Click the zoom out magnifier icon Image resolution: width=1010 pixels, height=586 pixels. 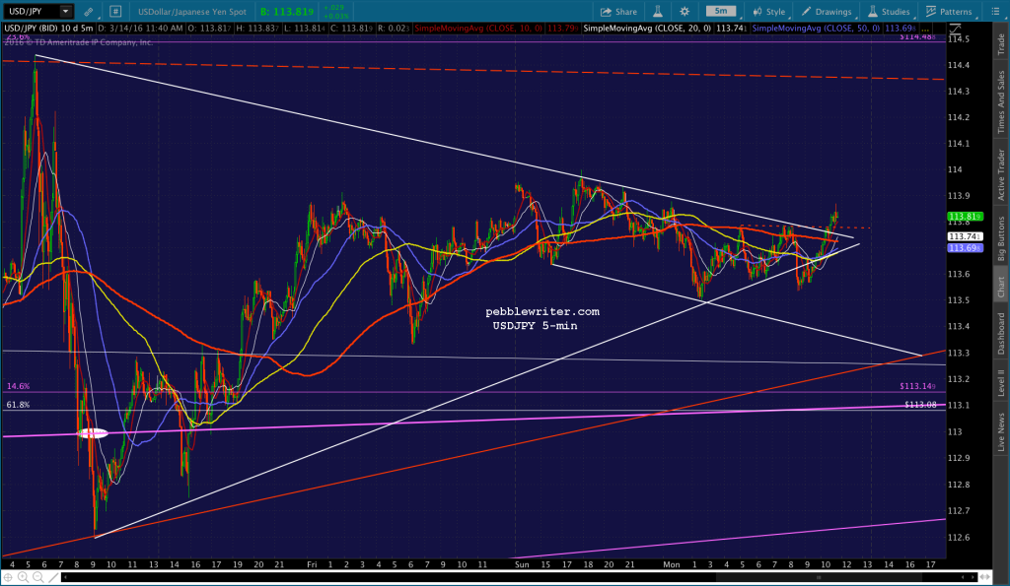coord(38,578)
